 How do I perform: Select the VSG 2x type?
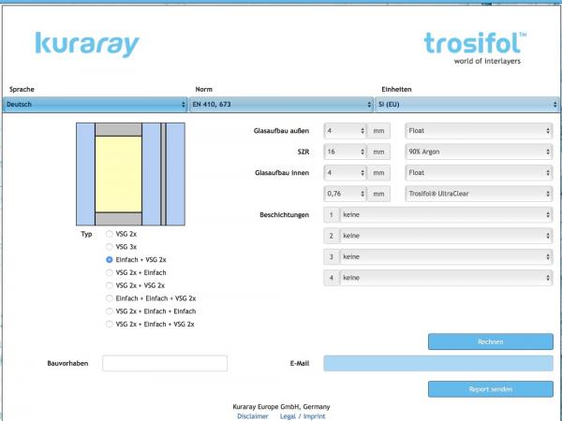110,234
